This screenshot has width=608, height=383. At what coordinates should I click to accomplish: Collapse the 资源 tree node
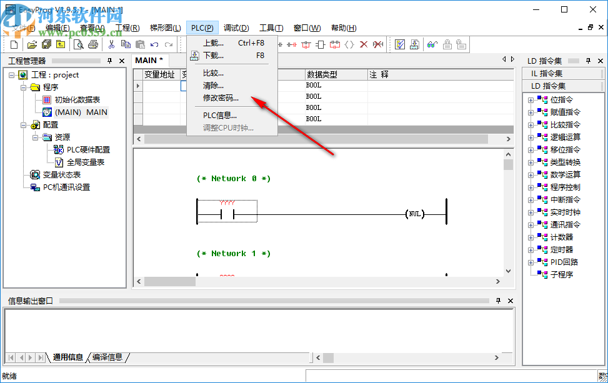tap(35, 137)
